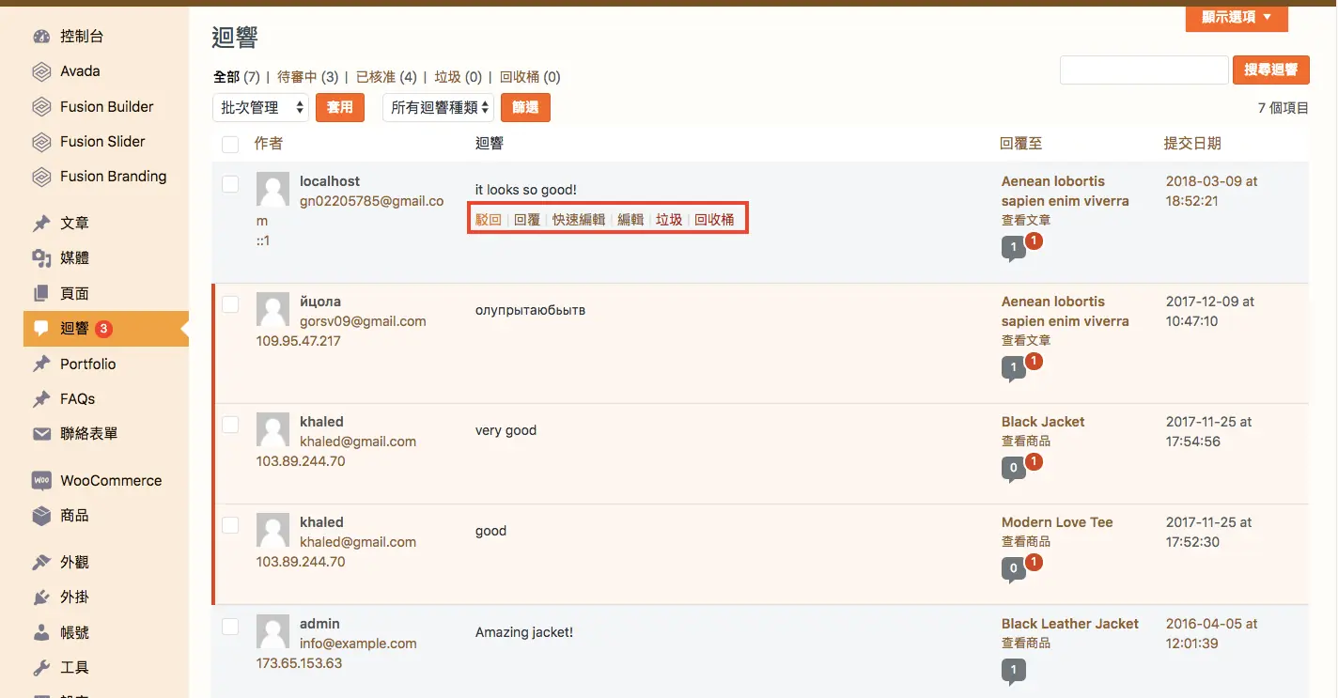Tick the checkbox for 'very good' comment
Screen dimensions: 1338x698
pyautogui.click(x=230, y=425)
